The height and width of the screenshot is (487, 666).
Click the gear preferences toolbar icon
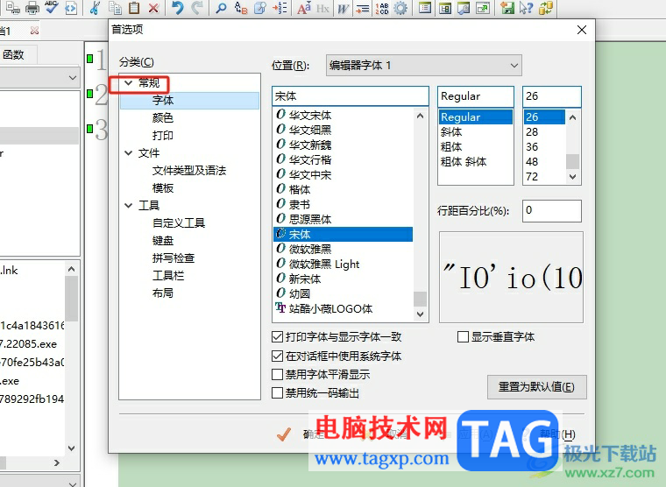tap(400, 8)
